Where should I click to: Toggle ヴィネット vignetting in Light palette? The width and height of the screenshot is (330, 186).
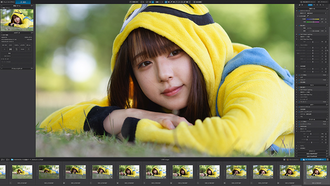point(299,102)
